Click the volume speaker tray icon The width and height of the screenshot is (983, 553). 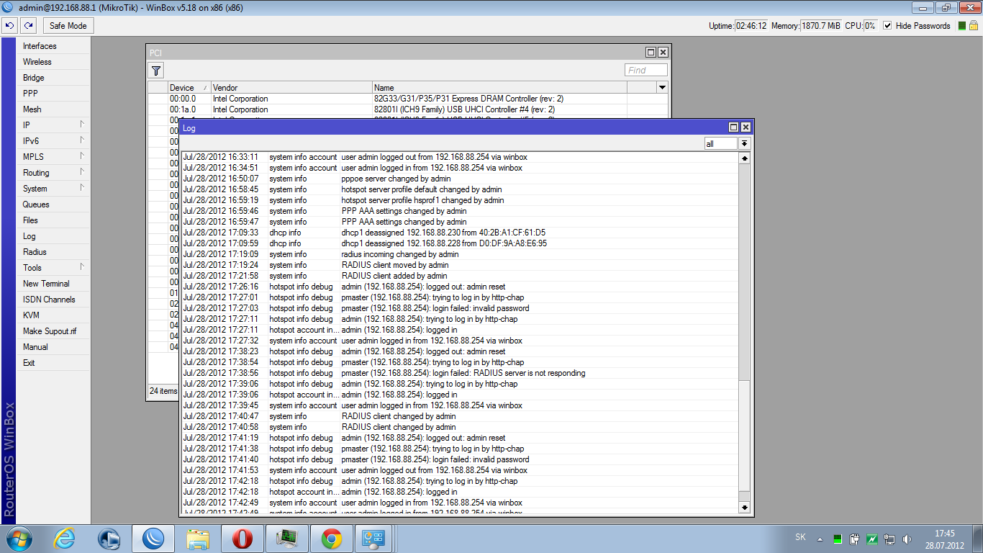coord(907,539)
